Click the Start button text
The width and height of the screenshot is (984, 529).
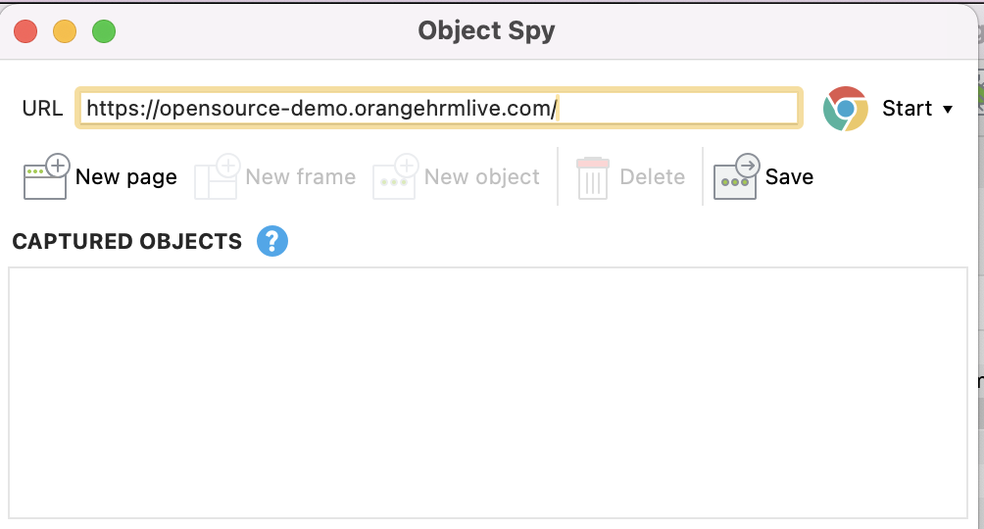click(907, 109)
